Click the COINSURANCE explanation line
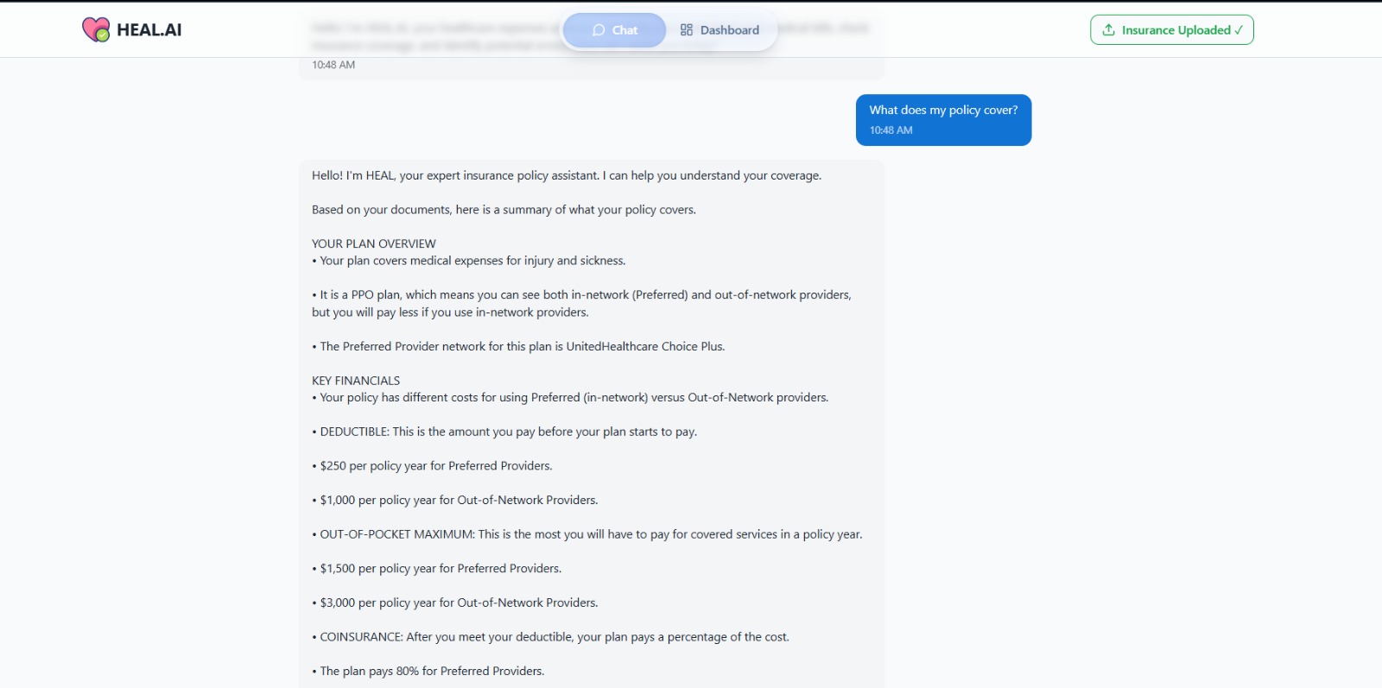The image size is (1382, 688). [x=550, y=637]
